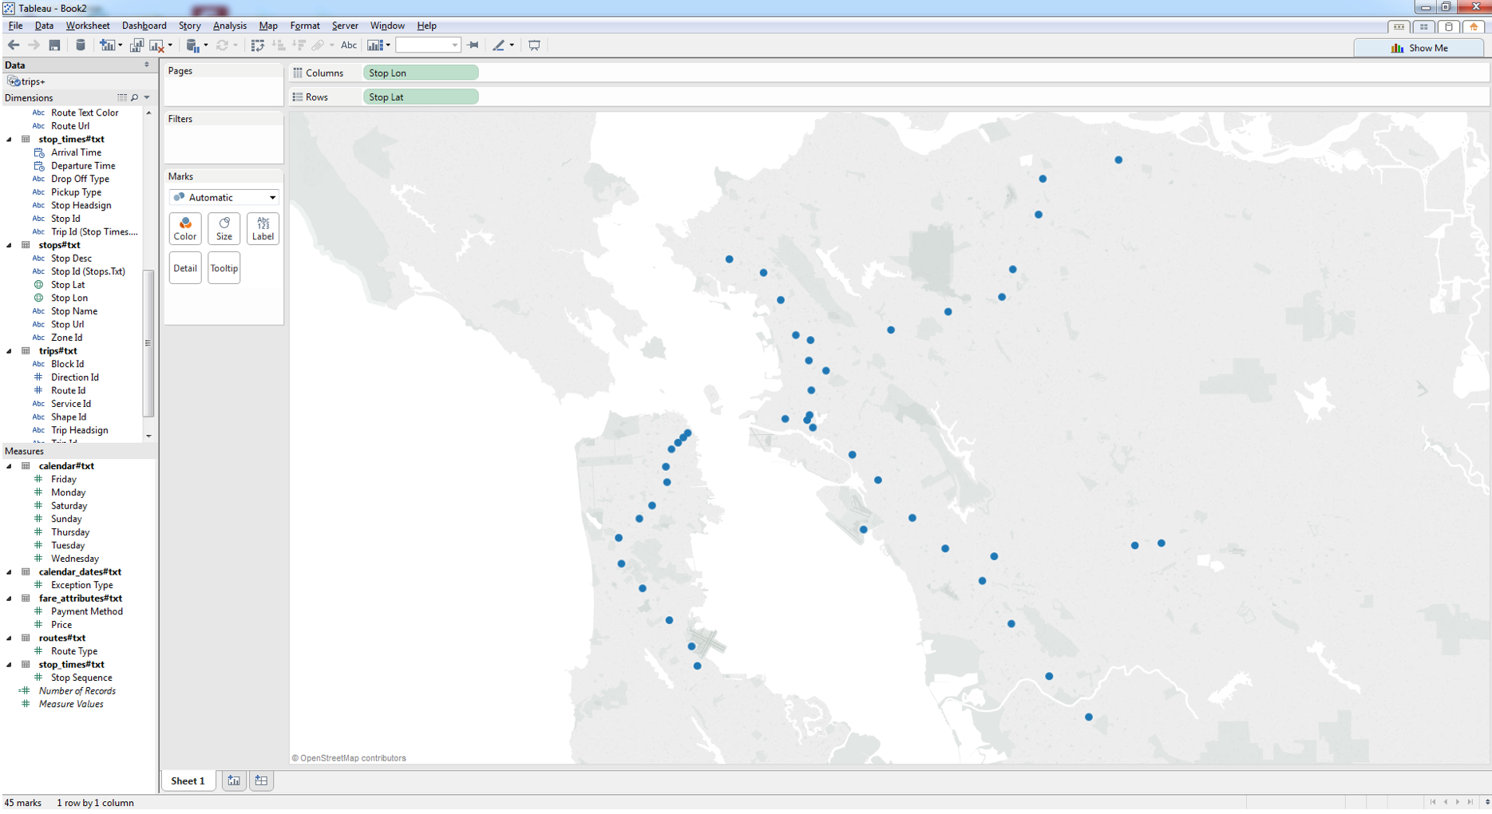Click the View Data icon beside Dimensions
Image resolution: width=1492 pixels, height=814 pixels.
[x=122, y=97]
